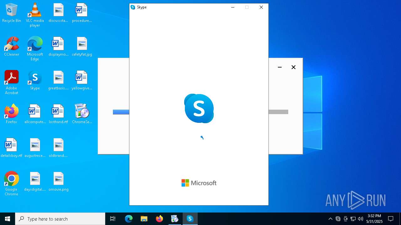Open network status in system tray
The width and height of the screenshot is (401, 225).
(x=353, y=219)
